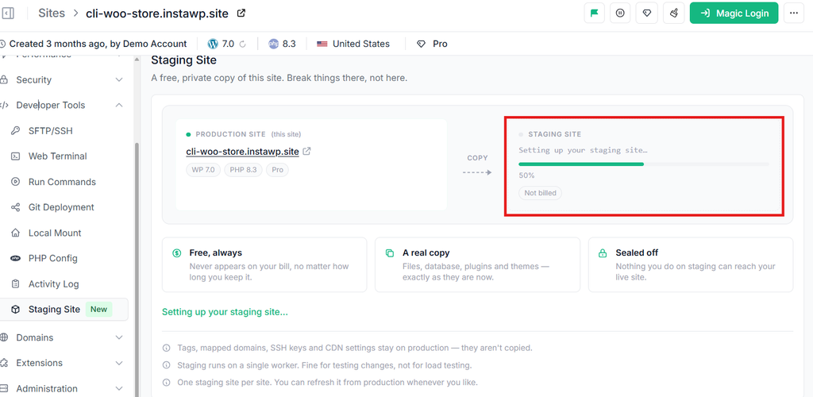Click the diamond icon in top toolbar
Screen dimensions: 813x397
coord(646,13)
